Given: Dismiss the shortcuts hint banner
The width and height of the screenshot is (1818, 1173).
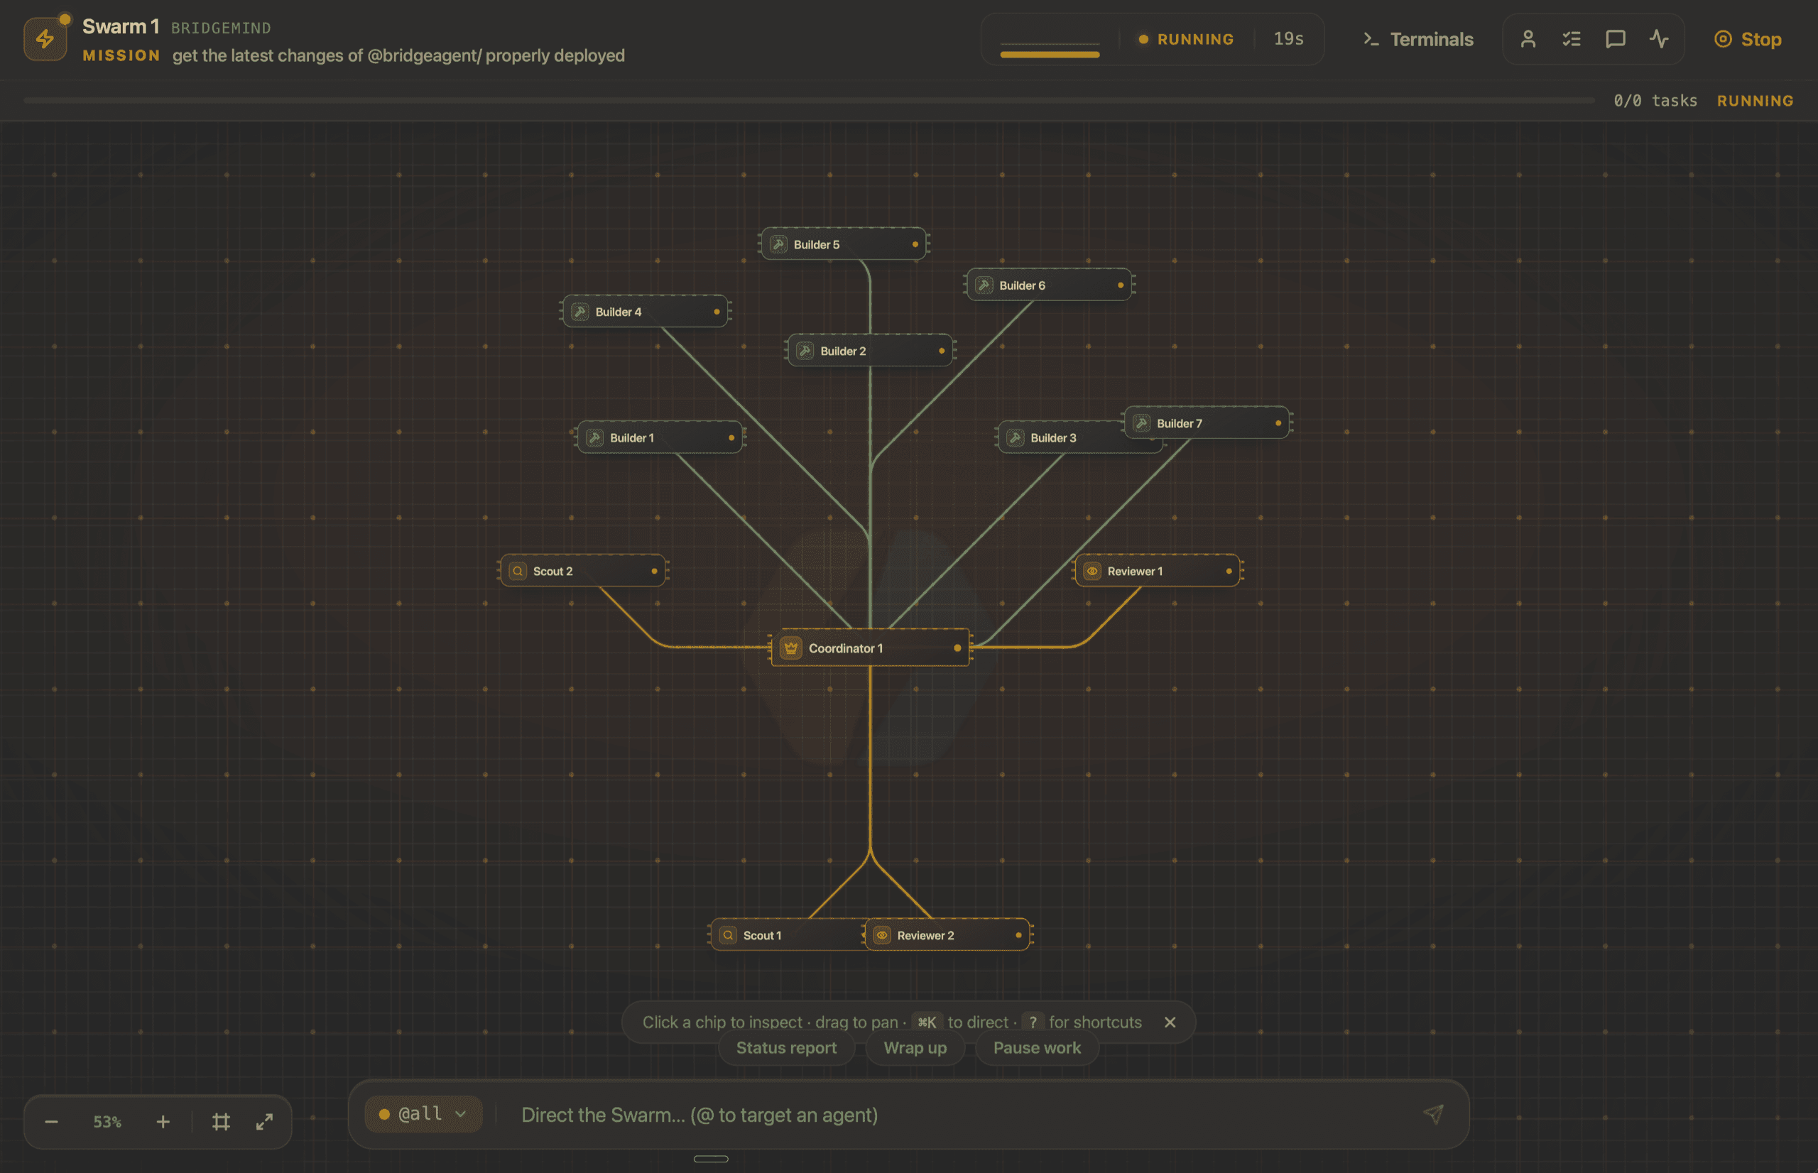Looking at the screenshot, I should (1170, 1022).
